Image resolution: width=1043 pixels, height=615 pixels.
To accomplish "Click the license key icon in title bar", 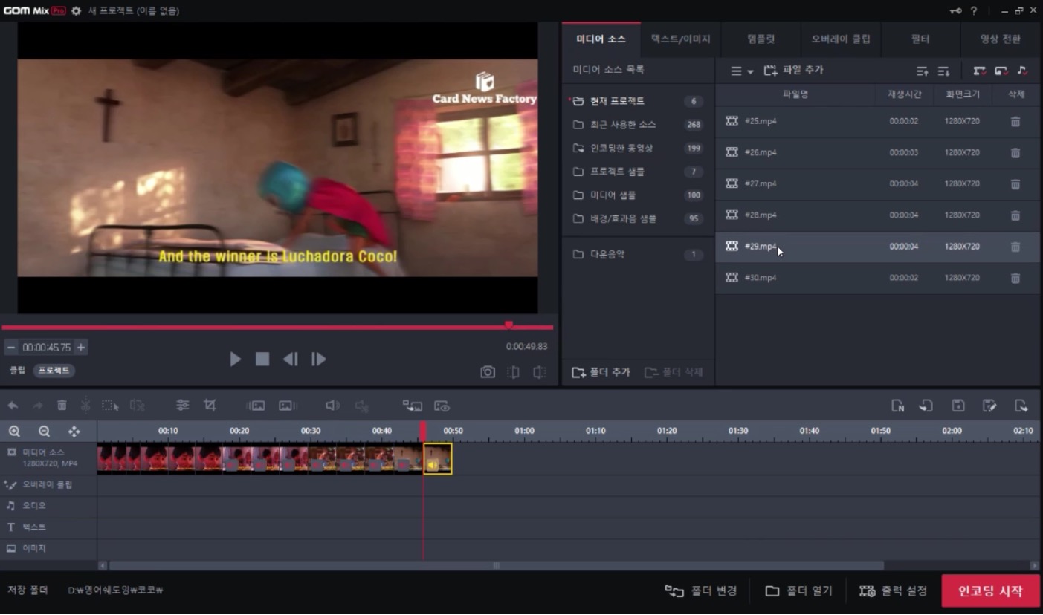I will (956, 11).
